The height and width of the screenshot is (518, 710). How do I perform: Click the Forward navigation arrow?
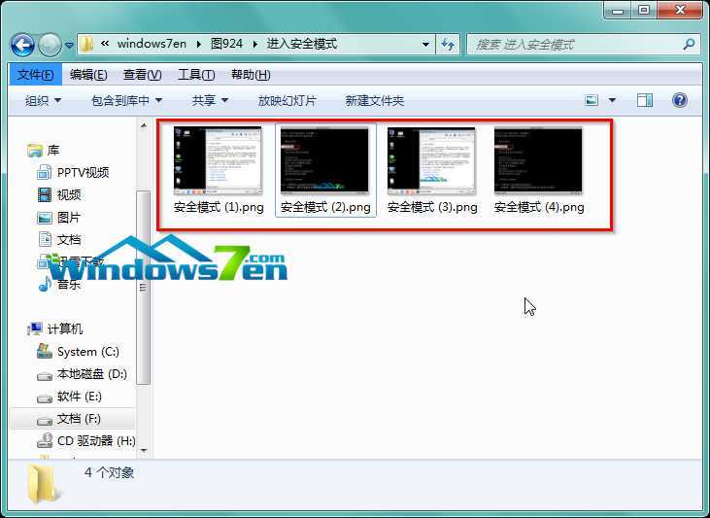pos(50,45)
